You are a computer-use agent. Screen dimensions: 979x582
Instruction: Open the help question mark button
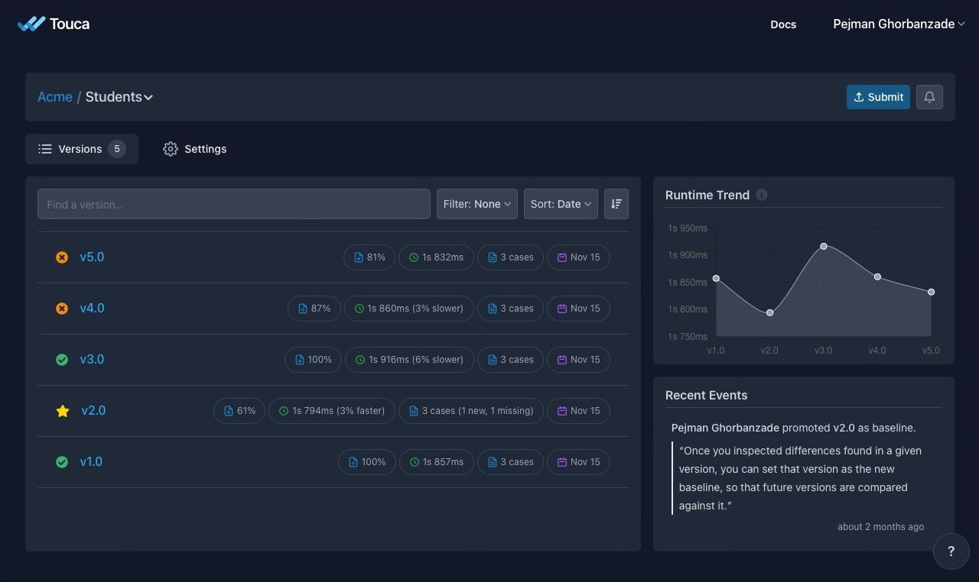pyautogui.click(x=951, y=551)
